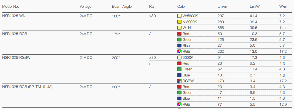294x109 pixels.
Task: Select the N:3000K yellow color swatch
Action: pos(180,22)
